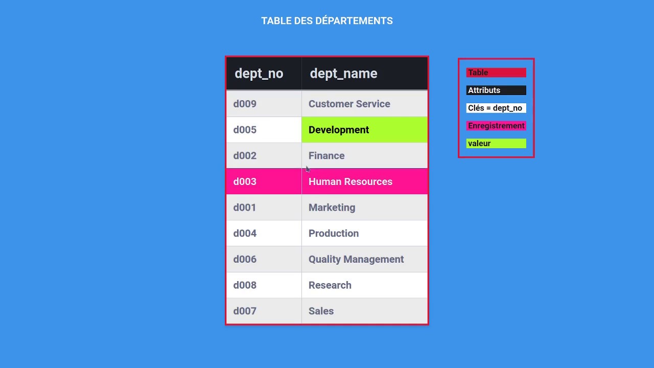654x368 pixels.
Task: Click the red Table legend label
Action: [496, 73]
